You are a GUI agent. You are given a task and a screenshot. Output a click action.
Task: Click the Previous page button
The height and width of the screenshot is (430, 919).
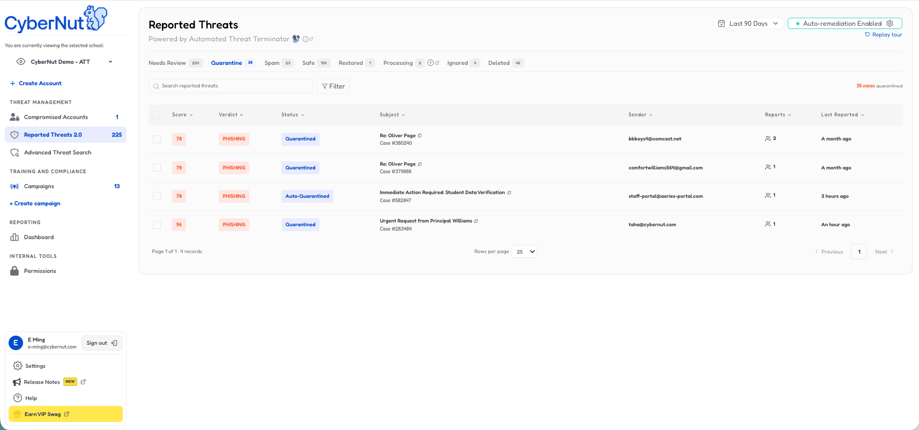click(829, 251)
